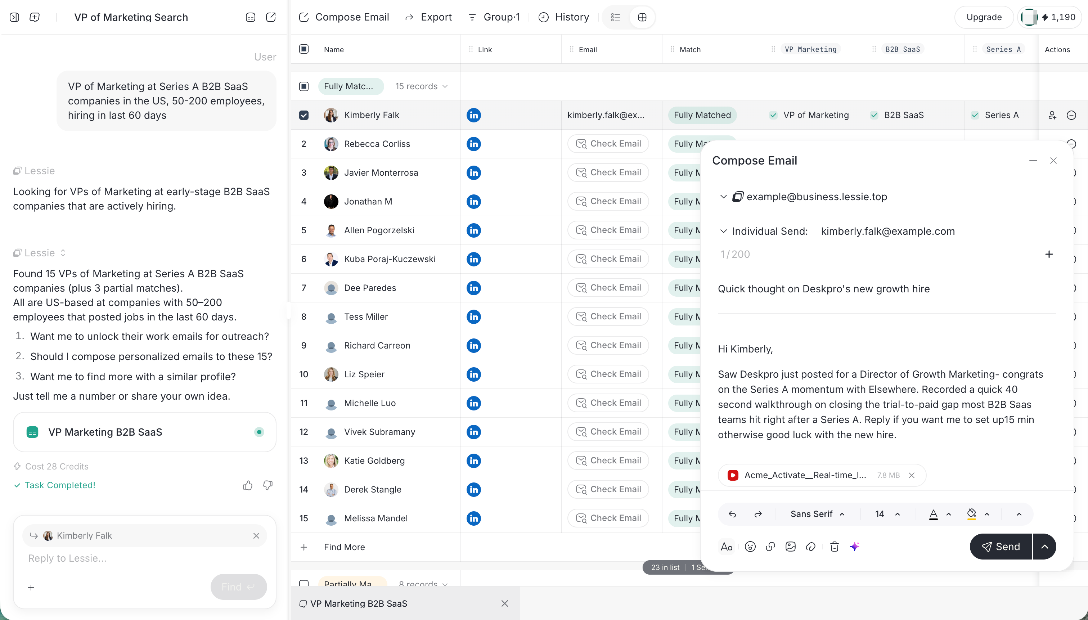The height and width of the screenshot is (620, 1088).
Task: Open the Export menu
Action: 428,17
